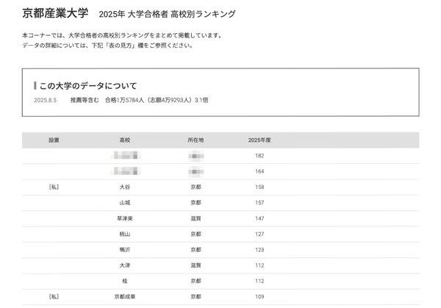This screenshot has width=441, height=308.
Task: Open the 京都成章 high school entry
Action: click(124, 298)
